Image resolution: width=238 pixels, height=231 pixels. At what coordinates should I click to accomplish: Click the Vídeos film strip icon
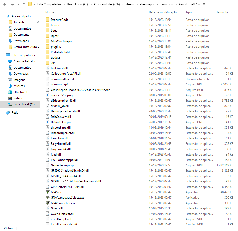[x=10, y=98]
